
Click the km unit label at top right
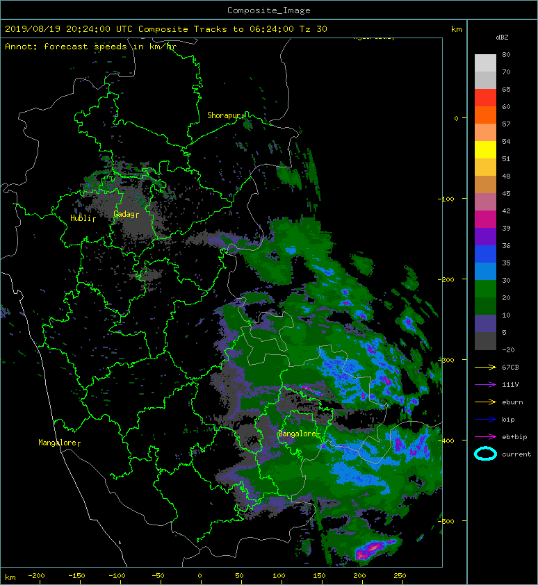click(x=456, y=29)
